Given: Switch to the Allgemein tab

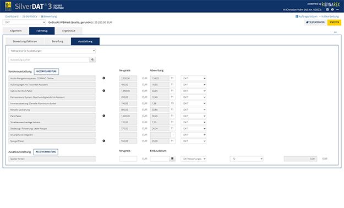Looking at the screenshot, I should [x=16, y=31].
